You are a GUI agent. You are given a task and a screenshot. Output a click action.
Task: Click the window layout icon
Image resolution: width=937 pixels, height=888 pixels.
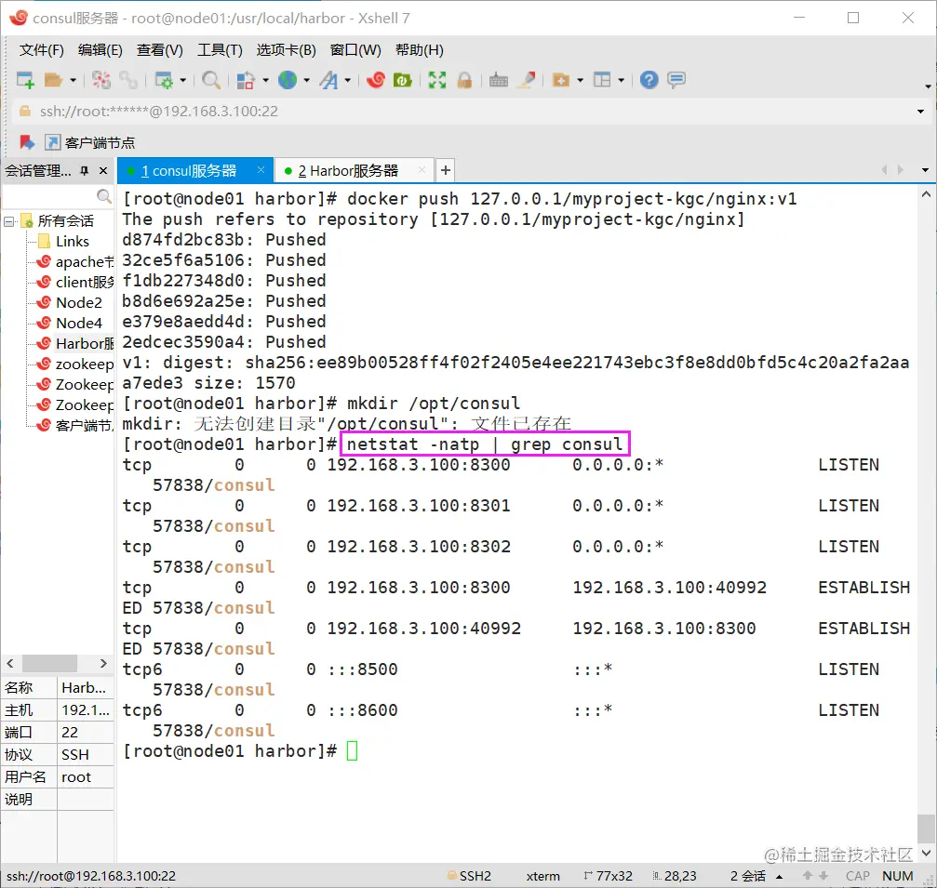click(x=602, y=79)
